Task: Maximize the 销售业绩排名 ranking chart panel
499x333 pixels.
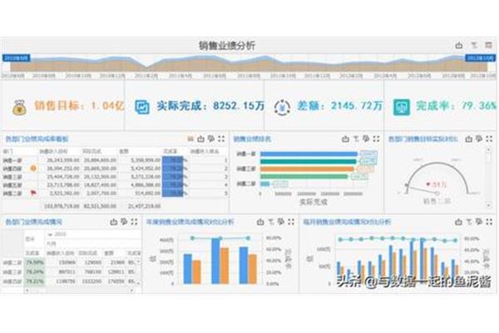Action: [377, 139]
